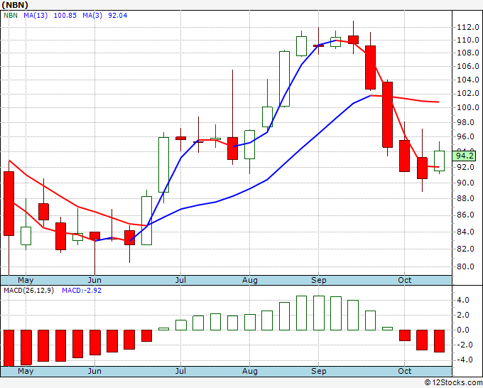
Task: Click Jun on the price chart axis
Action: (x=94, y=280)
